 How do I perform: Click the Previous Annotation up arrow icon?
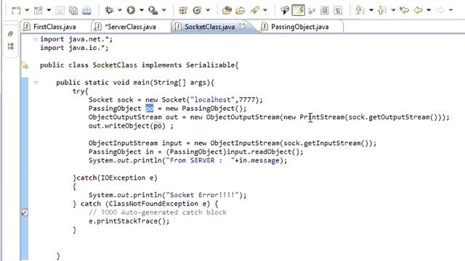tap(381, 10)
